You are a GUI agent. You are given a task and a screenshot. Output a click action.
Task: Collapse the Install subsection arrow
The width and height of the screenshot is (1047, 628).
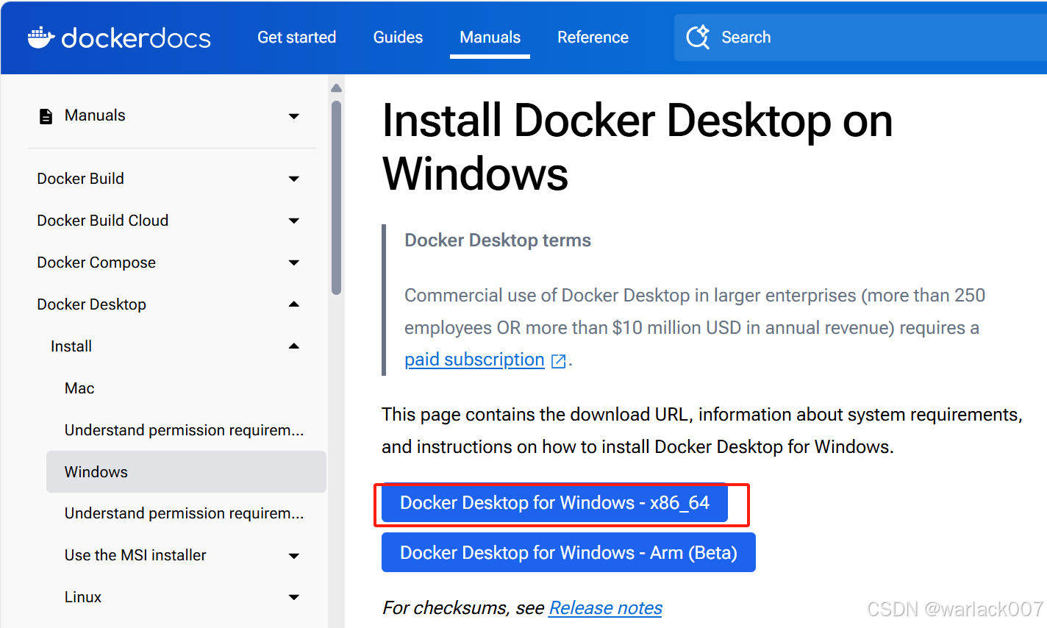[294, 346]
